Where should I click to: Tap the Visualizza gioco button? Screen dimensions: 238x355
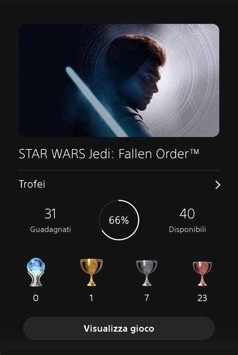[x=119, y=328]
